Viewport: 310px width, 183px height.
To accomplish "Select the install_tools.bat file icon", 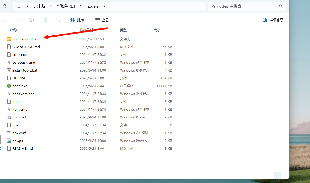I will pos(9,70).
